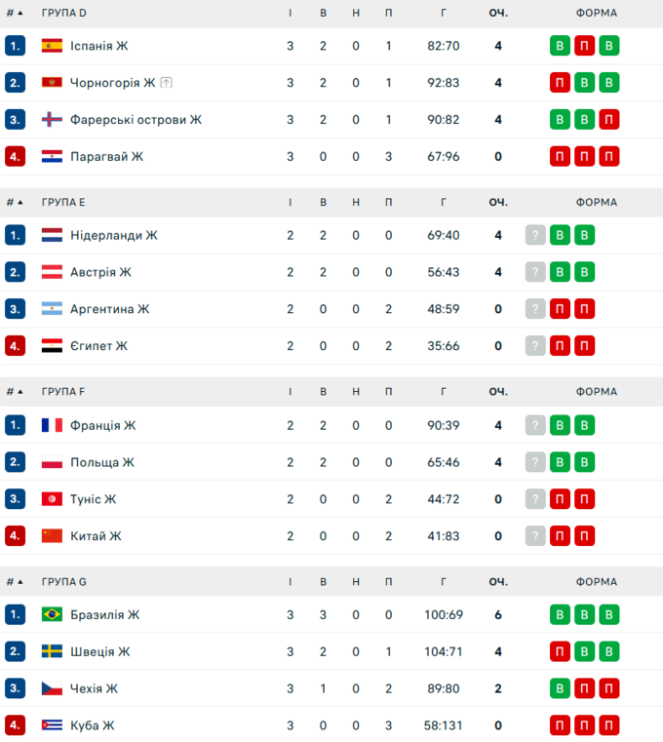Click the Netherlands flag icon
This screenshot has height=742, width=663.
point(52,235)
